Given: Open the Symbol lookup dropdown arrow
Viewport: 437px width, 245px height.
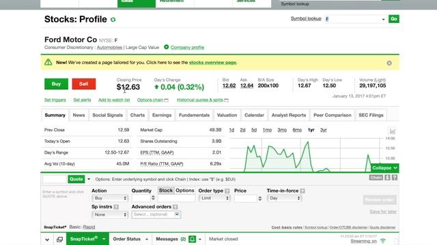Looking at the screenshot, I should click(383, 19).
